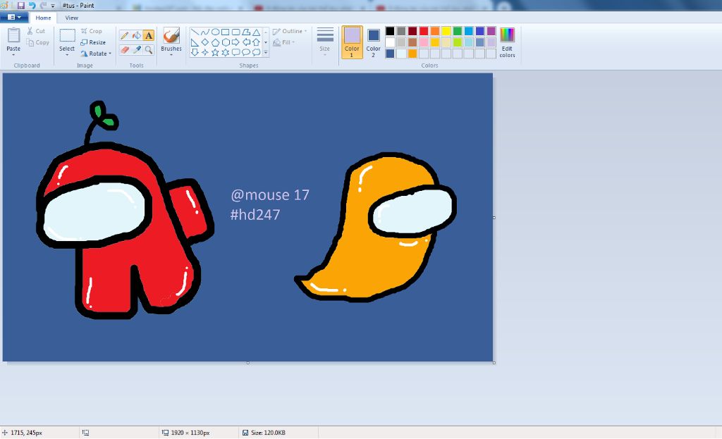Click the Save icon in title bar
722x439 pixels.
20,6
